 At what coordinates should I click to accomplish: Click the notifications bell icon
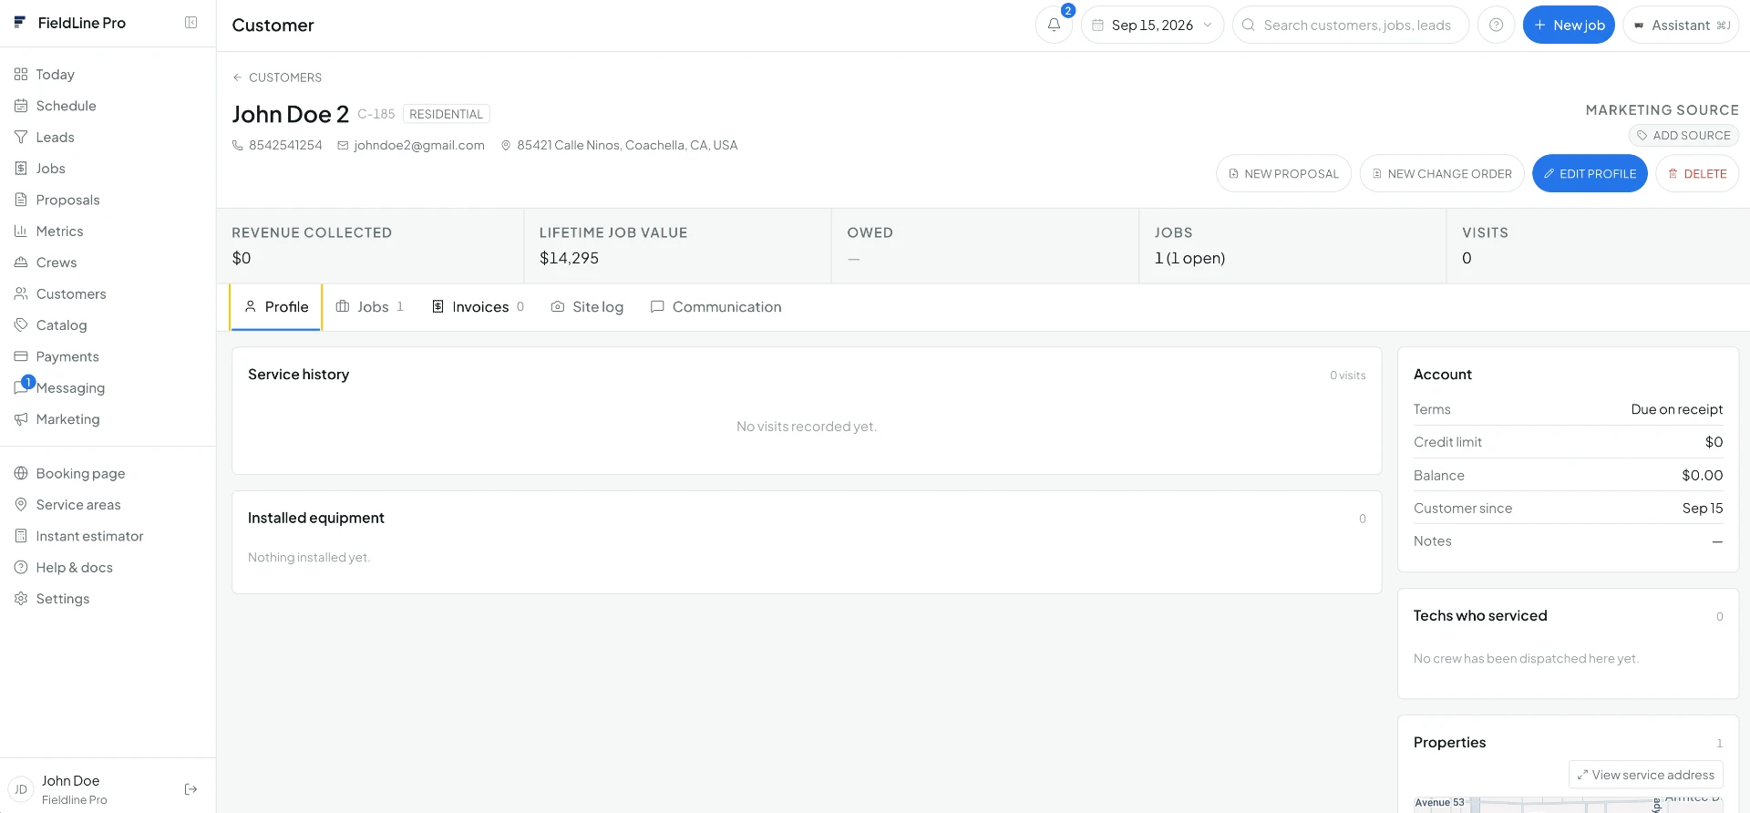click(x=1054, y=25)
